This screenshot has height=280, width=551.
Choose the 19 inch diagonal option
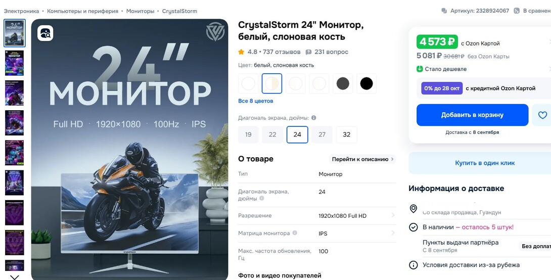248,134
